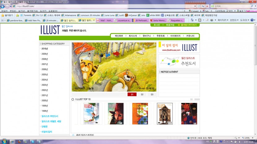Select the 2005년 shopping category
The height and width of the screenshot is (144, 257).
[45, 74]
